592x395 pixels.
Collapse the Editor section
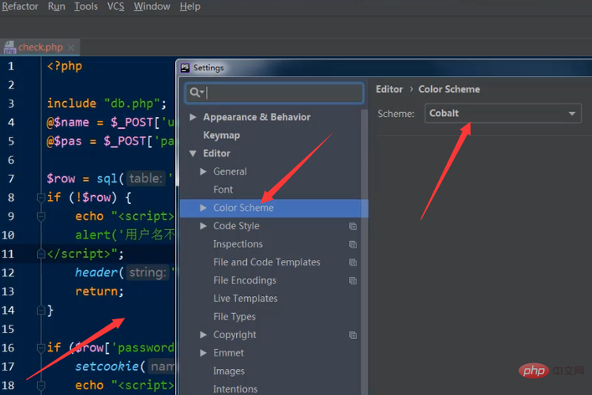point(193,153)
